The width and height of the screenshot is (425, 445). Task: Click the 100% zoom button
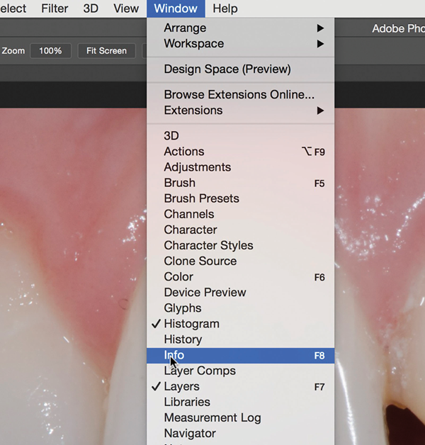coord(50,51)
